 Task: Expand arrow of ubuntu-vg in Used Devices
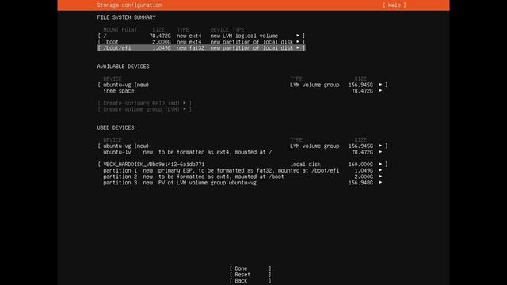click(x=380, y=146)
